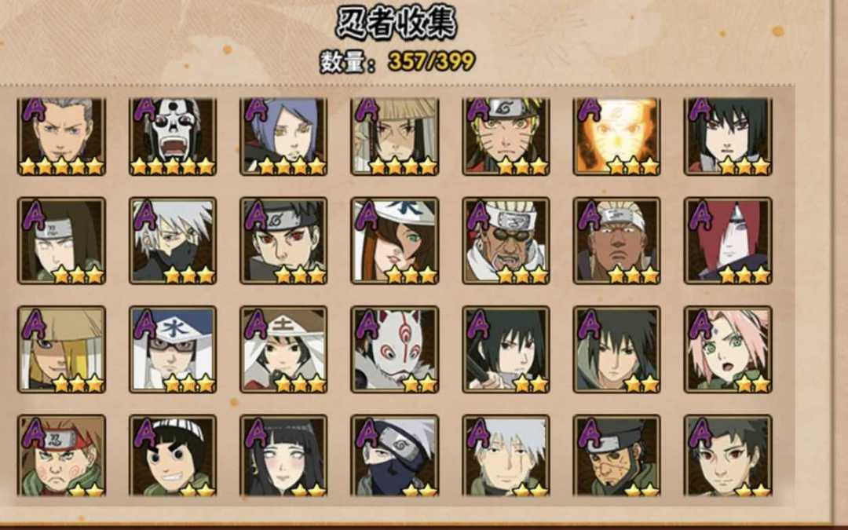Select the skull-masked ninja with five stars
The image size is (848, 530).
click(173, 137)
